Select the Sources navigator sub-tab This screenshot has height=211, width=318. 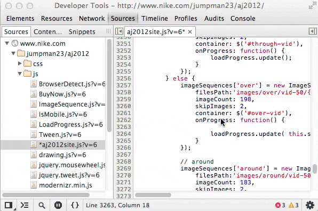16,32
